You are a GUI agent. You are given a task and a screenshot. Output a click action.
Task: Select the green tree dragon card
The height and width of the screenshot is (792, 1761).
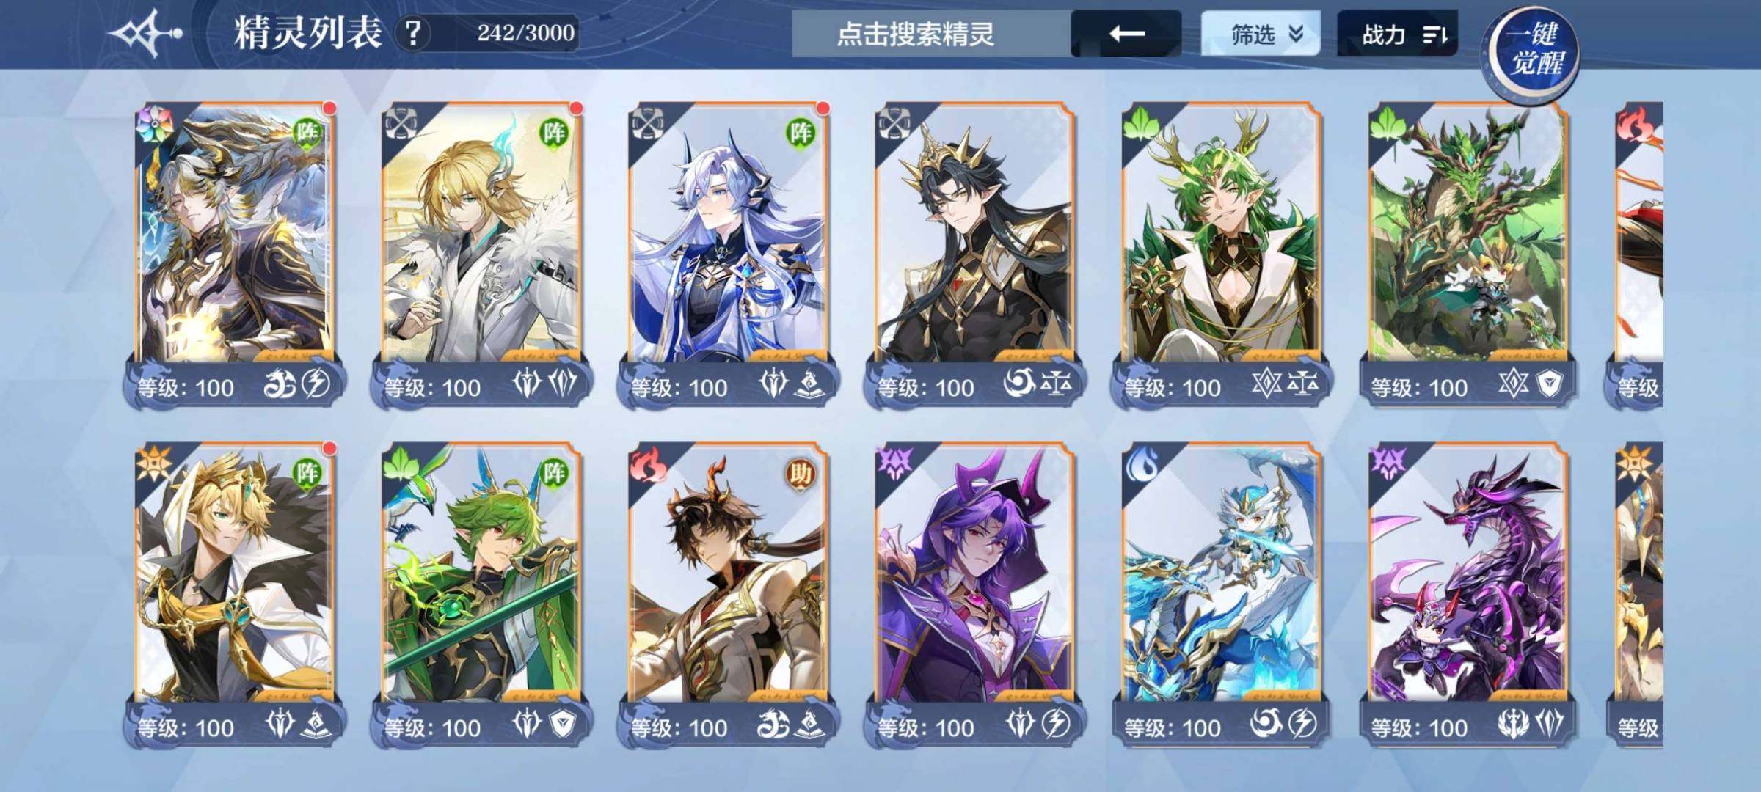(x=1467, y=253)
